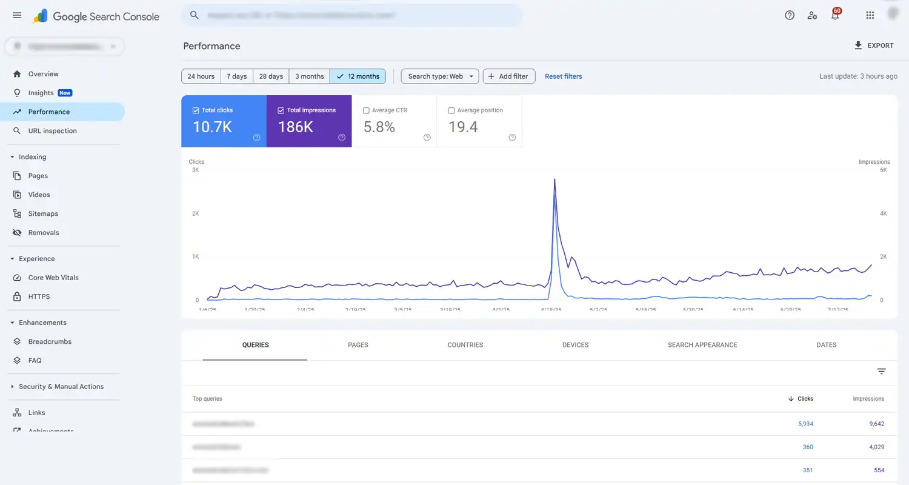
Task: Disable the Total impressions metric
Action: point(281,110)
